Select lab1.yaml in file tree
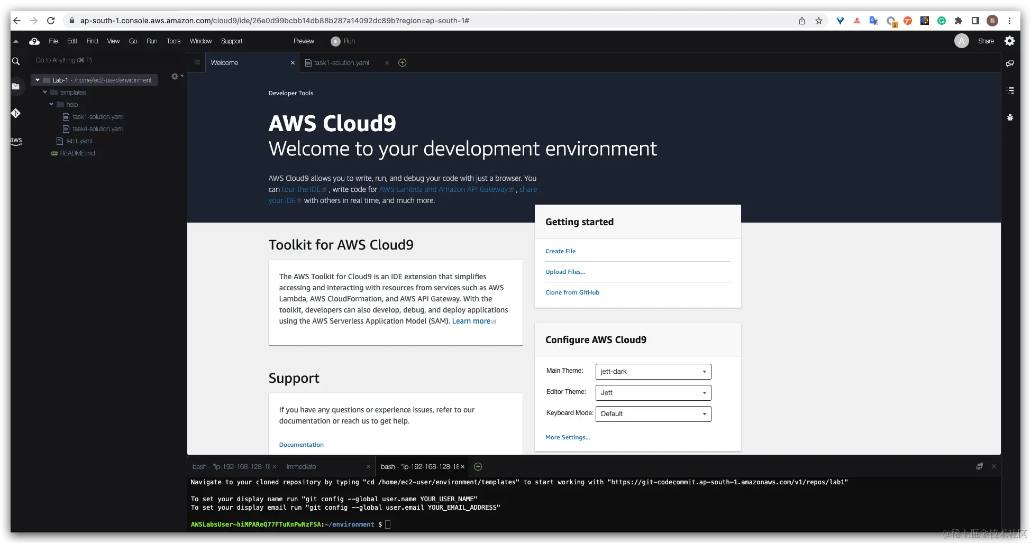Screen dimensions: 1031x543 point(79,141)
